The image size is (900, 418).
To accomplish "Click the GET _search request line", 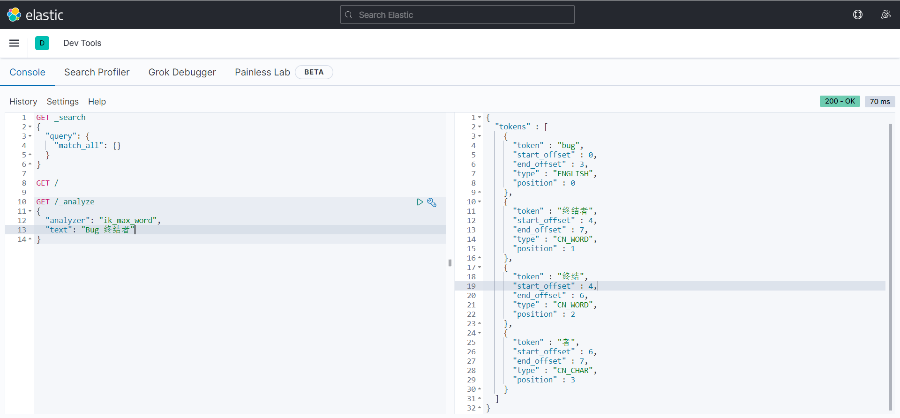I will click(61, 118).
